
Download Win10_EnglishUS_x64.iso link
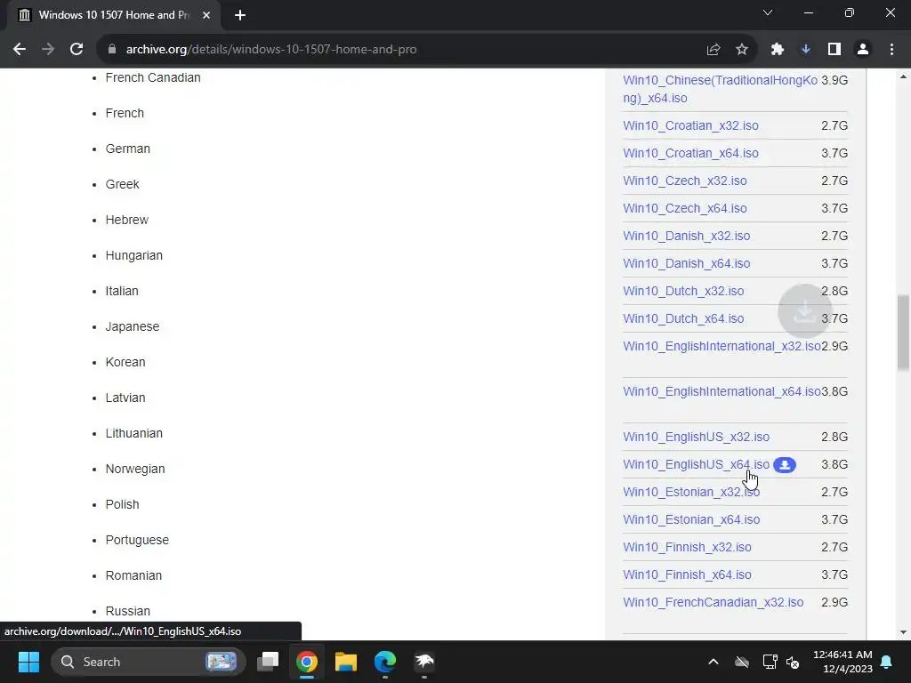(x=696, y=464)
